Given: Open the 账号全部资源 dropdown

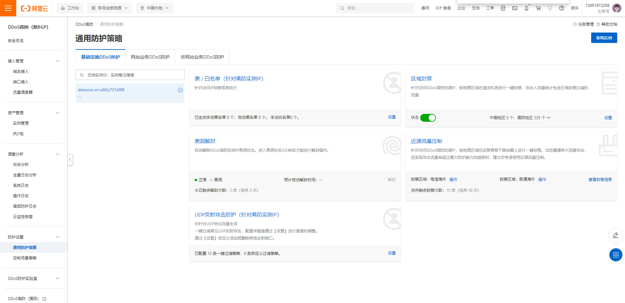Looking at the screenshot, I should (109, 8).
